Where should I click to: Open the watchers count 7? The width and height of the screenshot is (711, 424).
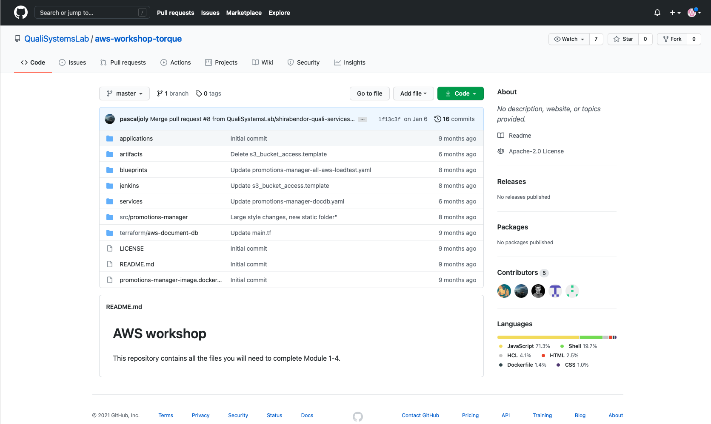pos(596,39)
